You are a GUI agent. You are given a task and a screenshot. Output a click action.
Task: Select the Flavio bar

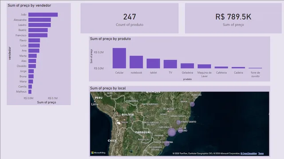tap(34, 40)
